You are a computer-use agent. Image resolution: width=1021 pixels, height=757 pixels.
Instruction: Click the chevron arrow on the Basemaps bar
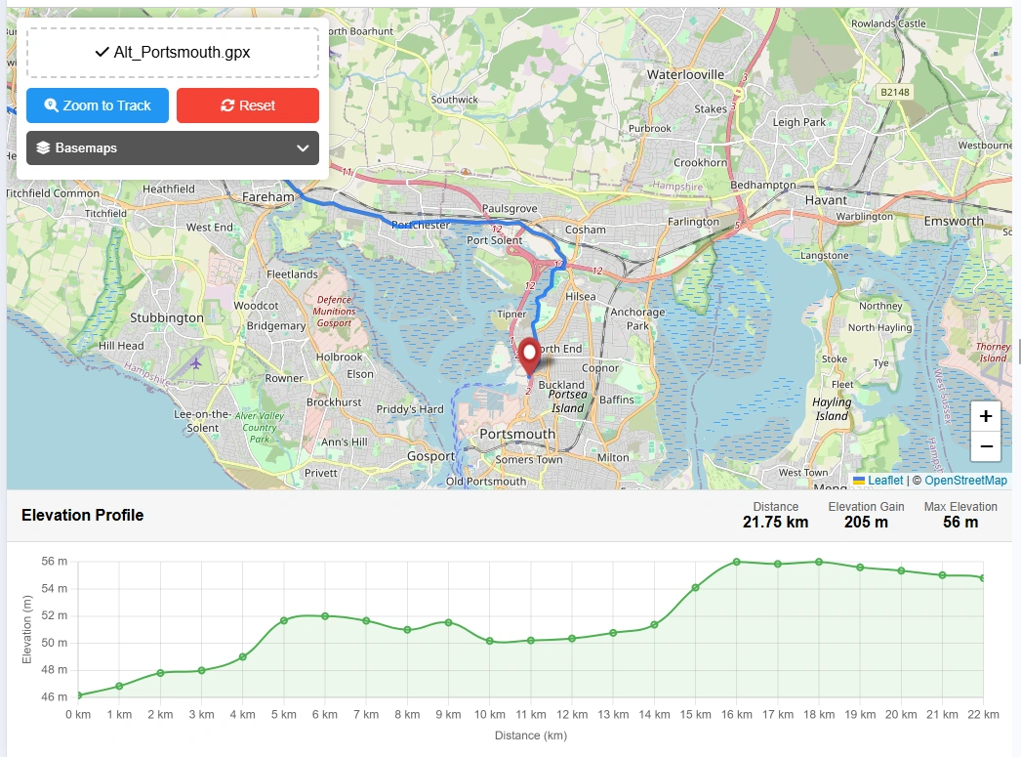point(305,147)
